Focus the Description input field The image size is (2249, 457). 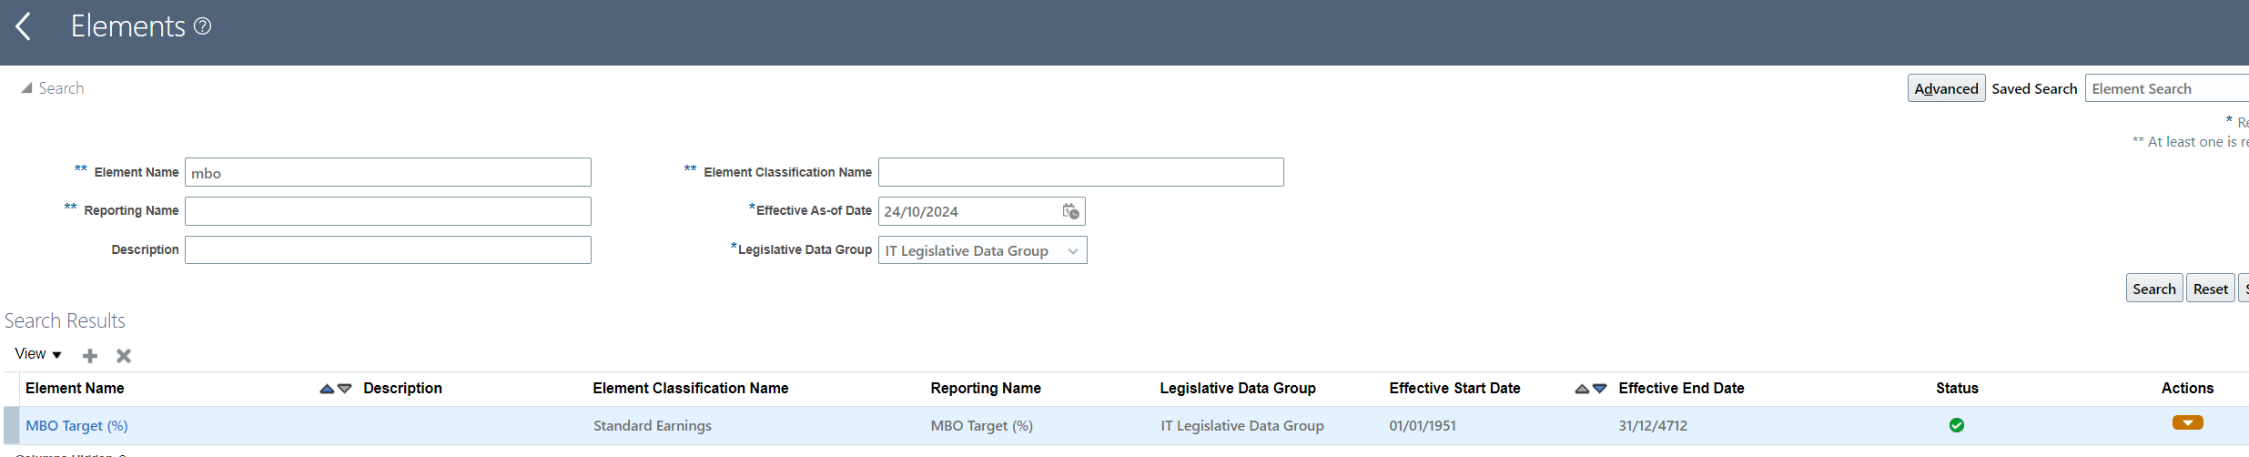pyautogui.click(x=388, y=249)
